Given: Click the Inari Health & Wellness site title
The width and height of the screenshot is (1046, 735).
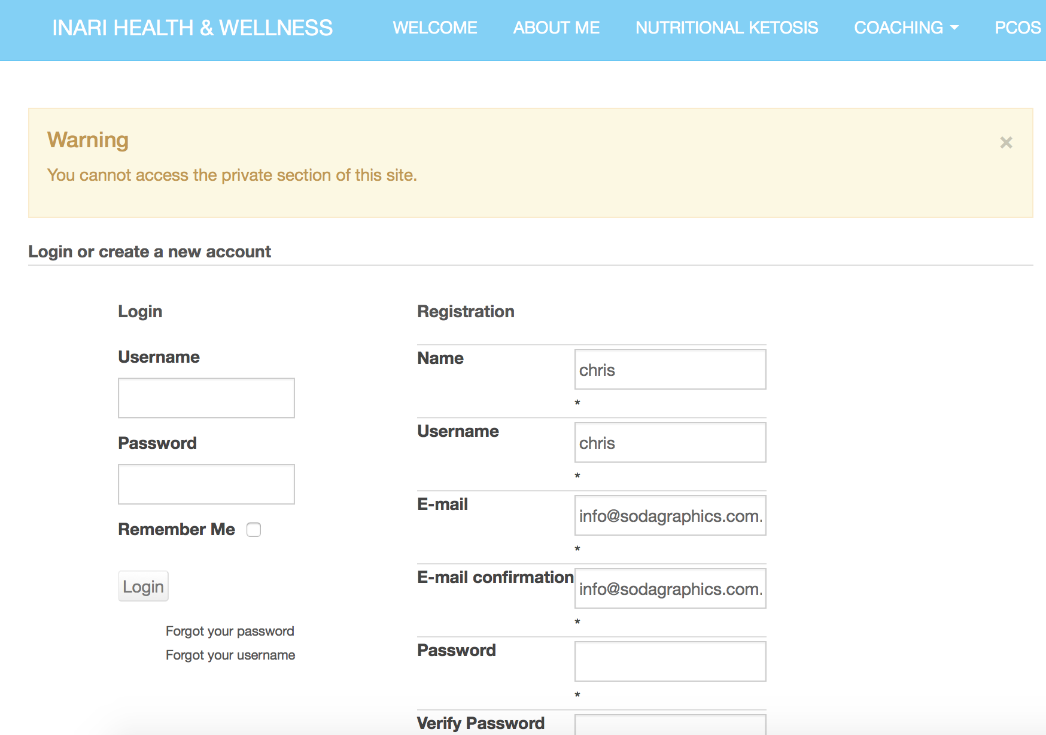Looking at the screenshot, I should coord(192,28).
